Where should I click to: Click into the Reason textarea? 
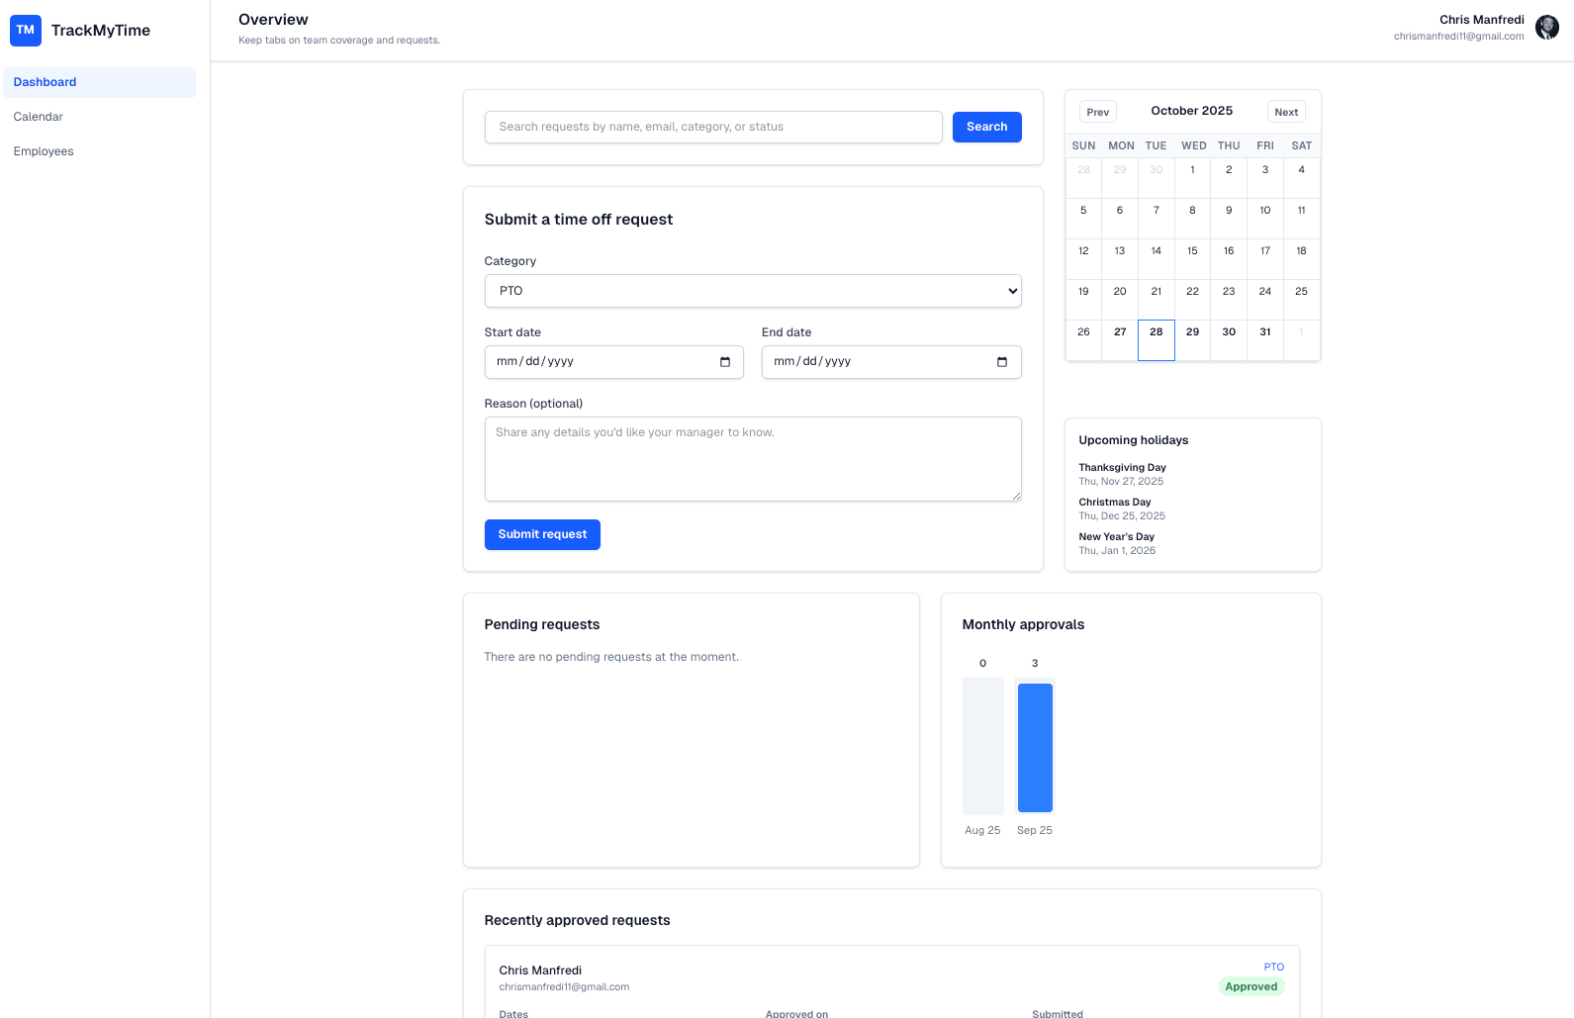(752, 459)
